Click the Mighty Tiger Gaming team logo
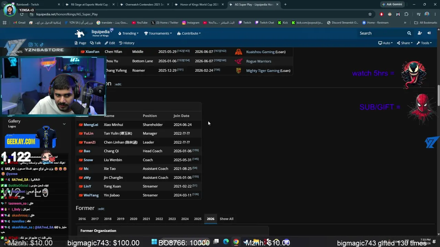The width and height of the screenshot is (440, 247). point(238,71)
